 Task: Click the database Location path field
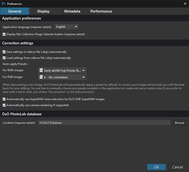(x=104, y=123)
